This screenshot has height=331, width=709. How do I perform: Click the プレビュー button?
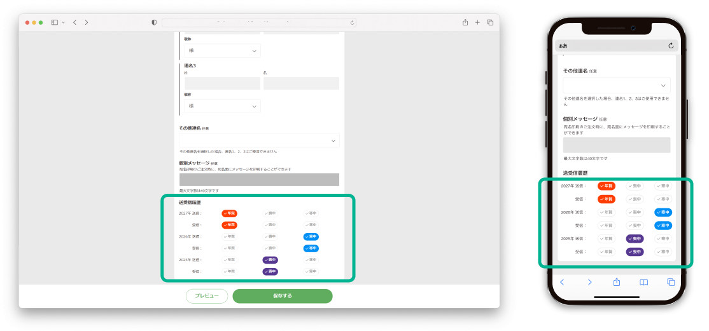point(207,296)
